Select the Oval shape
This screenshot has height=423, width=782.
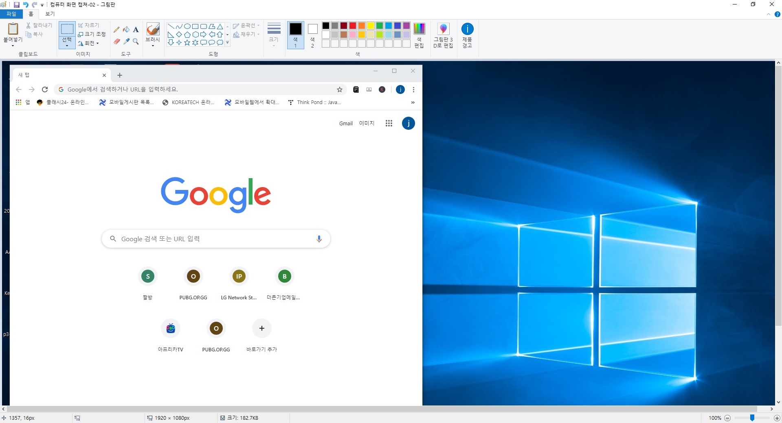click(x=187, y=26)
